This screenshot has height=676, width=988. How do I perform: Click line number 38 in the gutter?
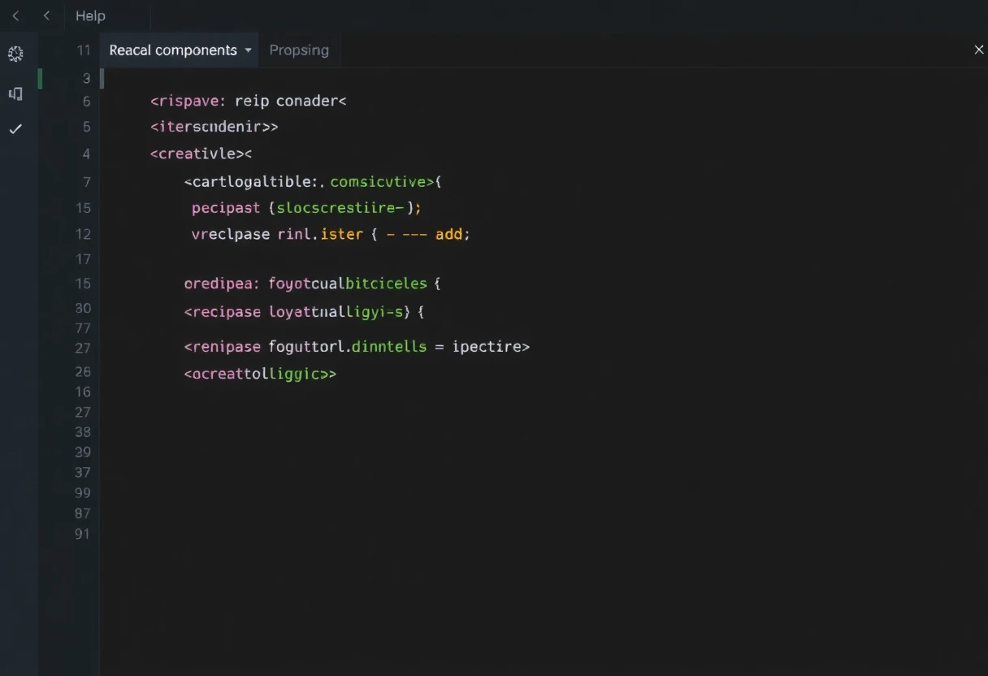click(x=83, y=432)
